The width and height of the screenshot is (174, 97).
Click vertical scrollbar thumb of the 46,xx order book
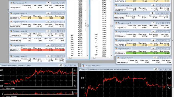[x=88, y=26]
